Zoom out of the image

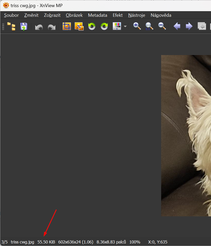[162, 26]
